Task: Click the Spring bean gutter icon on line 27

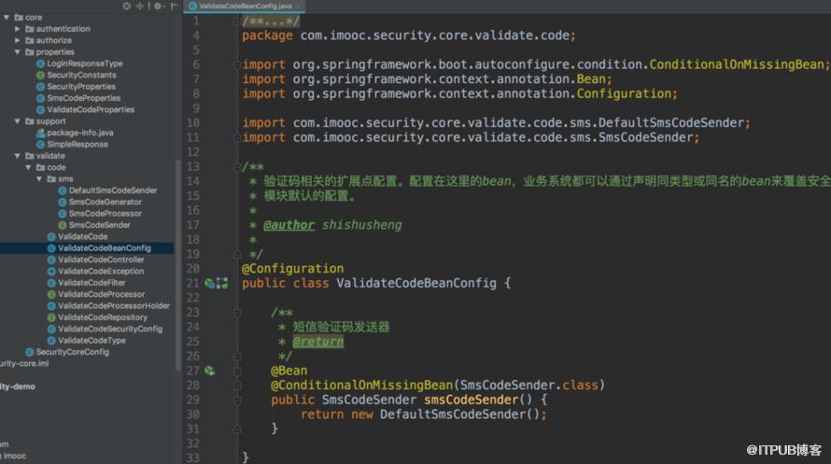Action: click(x=209, y=371)
